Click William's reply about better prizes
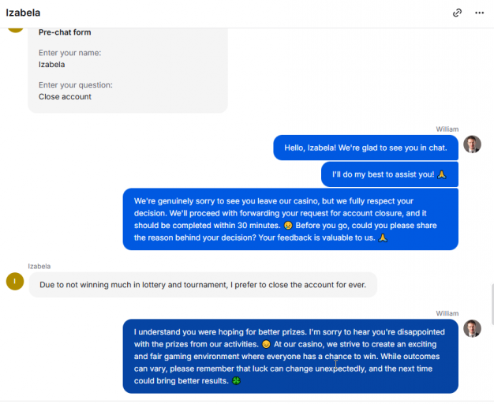494x404 pixels. (290, 357)
